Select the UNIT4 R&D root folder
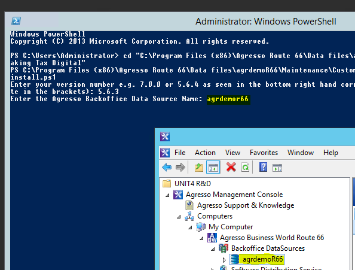This screenshot has height=270, width=355. pyautogui.click(x=192, y=184)
